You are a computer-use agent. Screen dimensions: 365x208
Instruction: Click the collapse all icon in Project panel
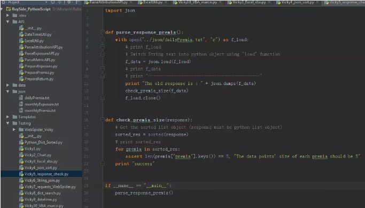(x=60, y=2)
